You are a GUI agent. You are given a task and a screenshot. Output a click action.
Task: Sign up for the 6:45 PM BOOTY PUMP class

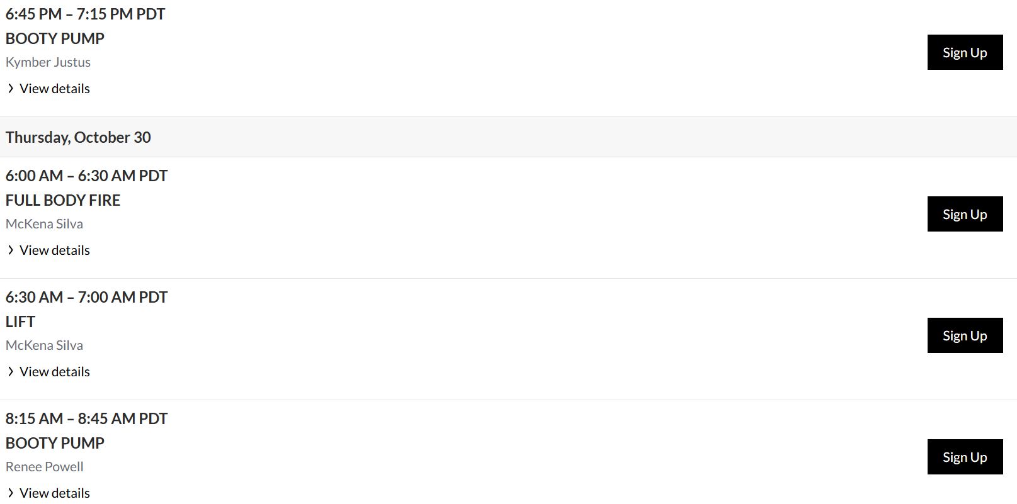(x=964, y=52)
